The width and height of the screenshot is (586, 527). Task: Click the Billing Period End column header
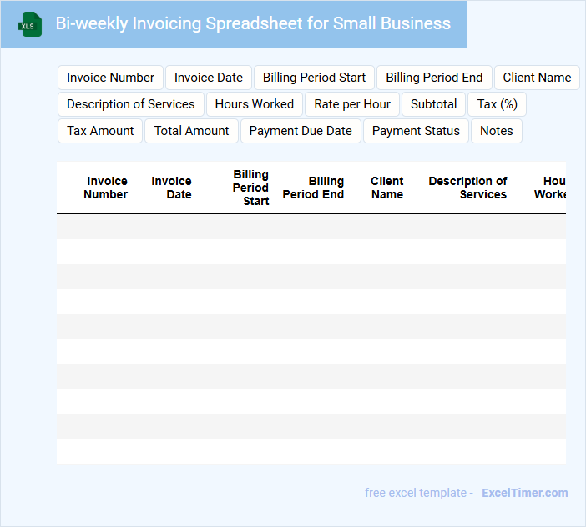(x=313, y=188)
